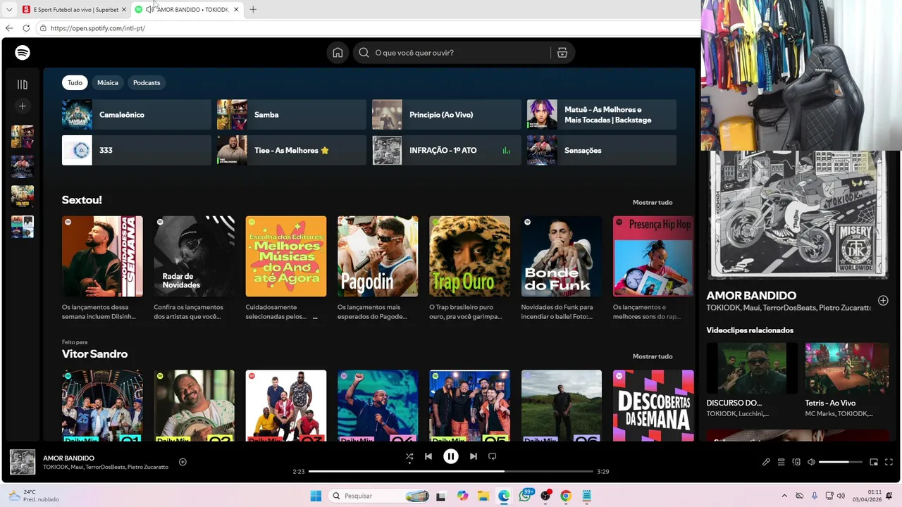This screenshot has width=902, height=507.
Task: Open the DISCURSO DO... related video clip
Action: 752,368
